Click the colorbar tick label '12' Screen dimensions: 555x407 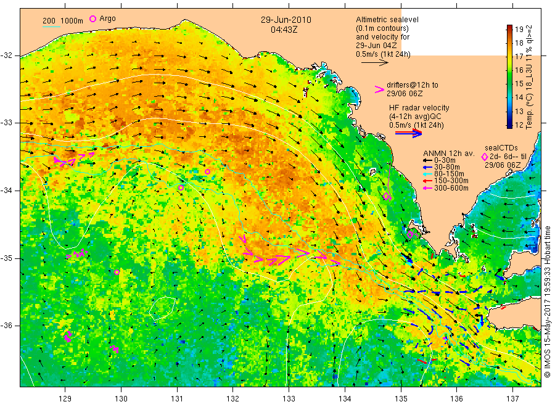(x=519, y=125)
